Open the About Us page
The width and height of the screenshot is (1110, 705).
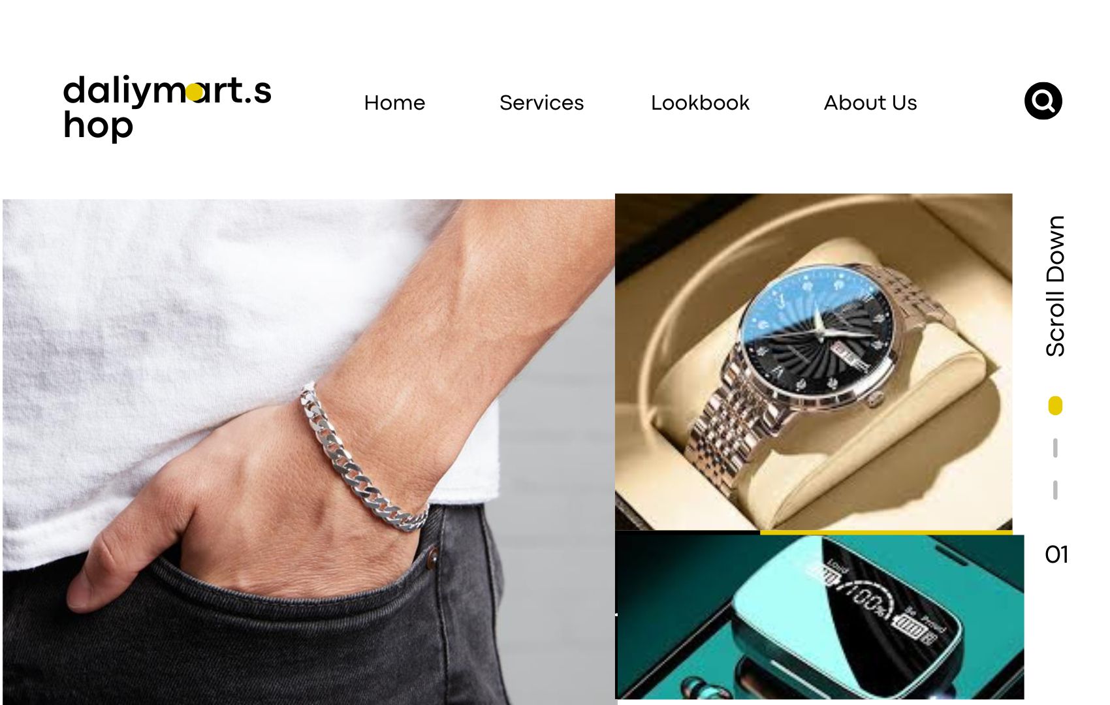click(870, 102)
